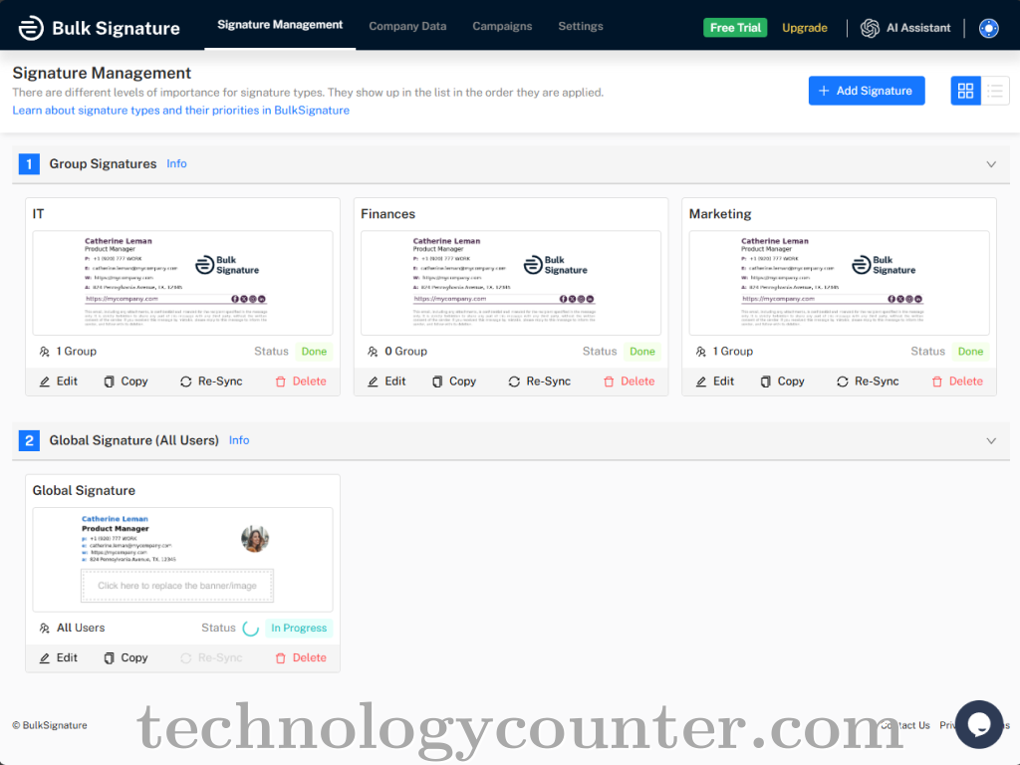Click the Free Trial badge
The width and height of the screenshot is (1020, 765).
tap(735, 28)
